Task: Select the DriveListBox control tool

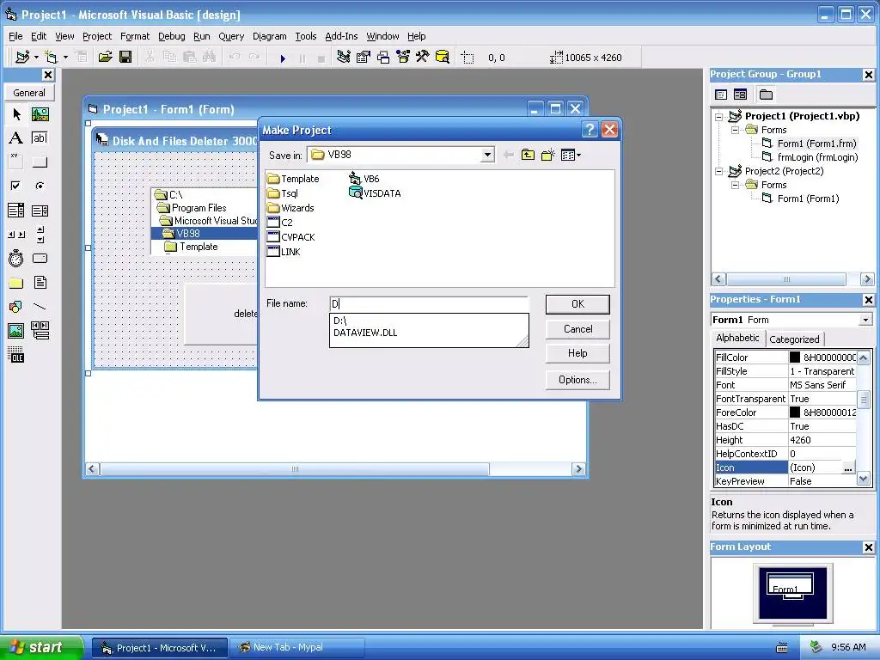Action: coord(40,258)
